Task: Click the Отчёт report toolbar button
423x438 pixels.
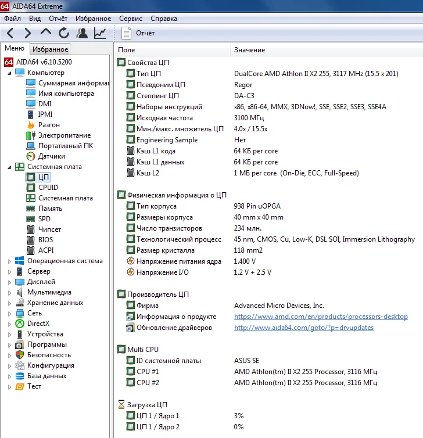Action: click(x=138, y=33)
